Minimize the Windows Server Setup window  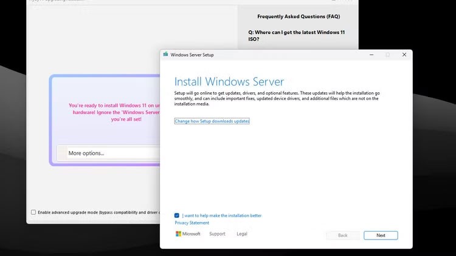pos(371,55)
